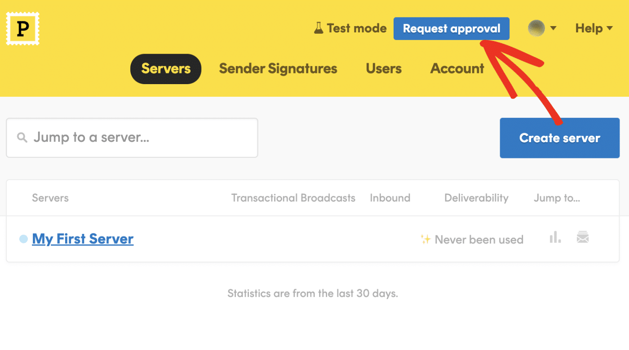Open the account avatar dropdown arrow

(553, 28)
